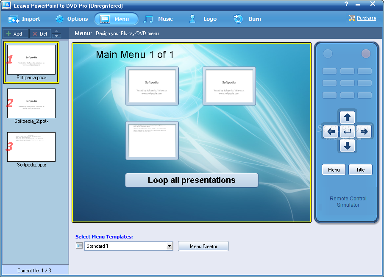Click the remote's Title button

(x=360, y=170)
